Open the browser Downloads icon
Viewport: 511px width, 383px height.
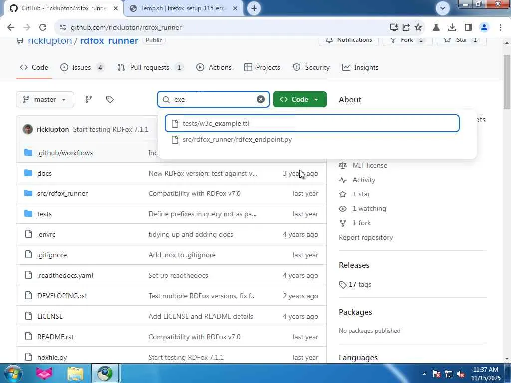tap(452, 28)
